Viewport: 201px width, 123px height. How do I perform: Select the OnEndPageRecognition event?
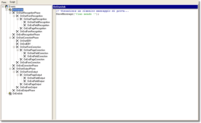click(x=35, y=28)
